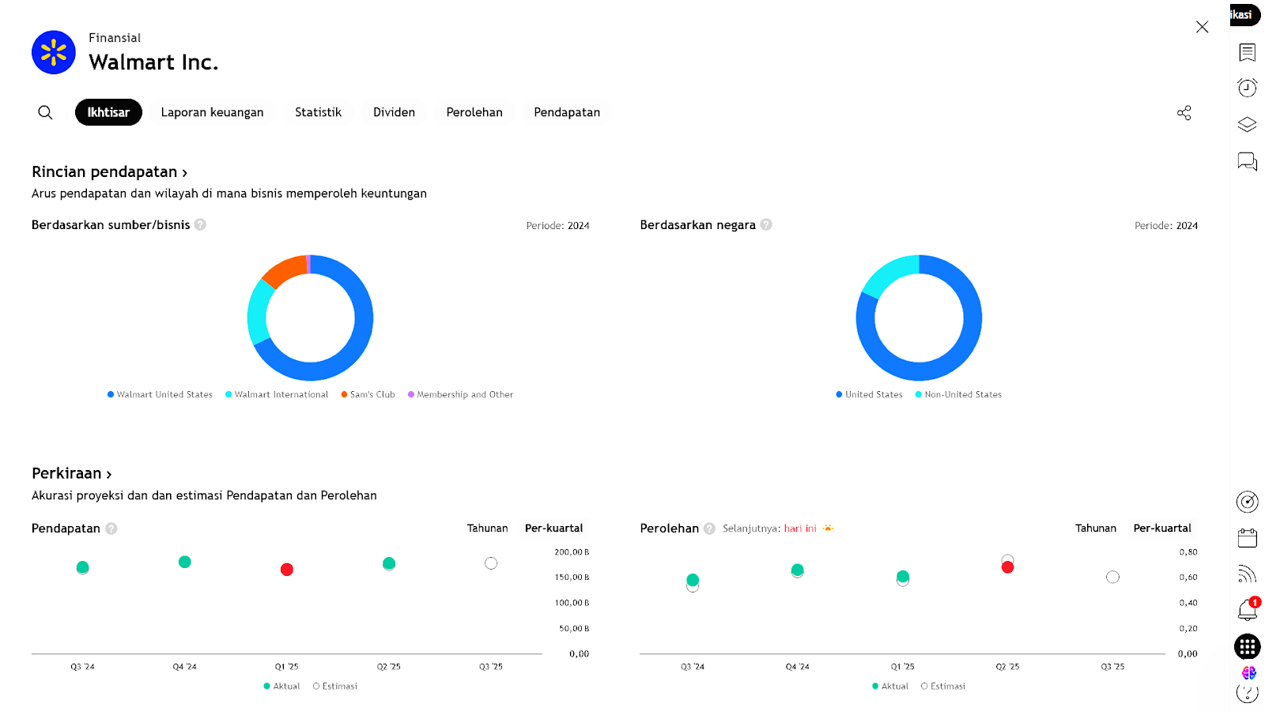This screenshot has width=1265, height=711.
Task: Click the share icon
Action: [x=1184, y=113]
